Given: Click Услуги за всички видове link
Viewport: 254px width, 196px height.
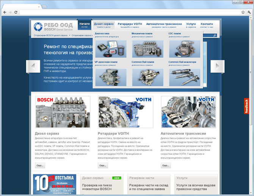Looking at the screenshot, I should point(196,187).
